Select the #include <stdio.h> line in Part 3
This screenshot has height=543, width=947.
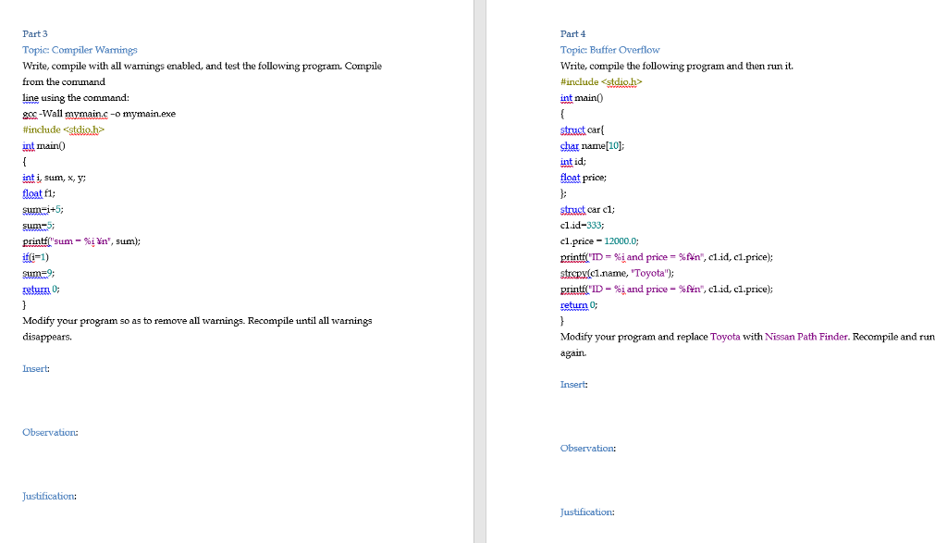tap(65, 130)
